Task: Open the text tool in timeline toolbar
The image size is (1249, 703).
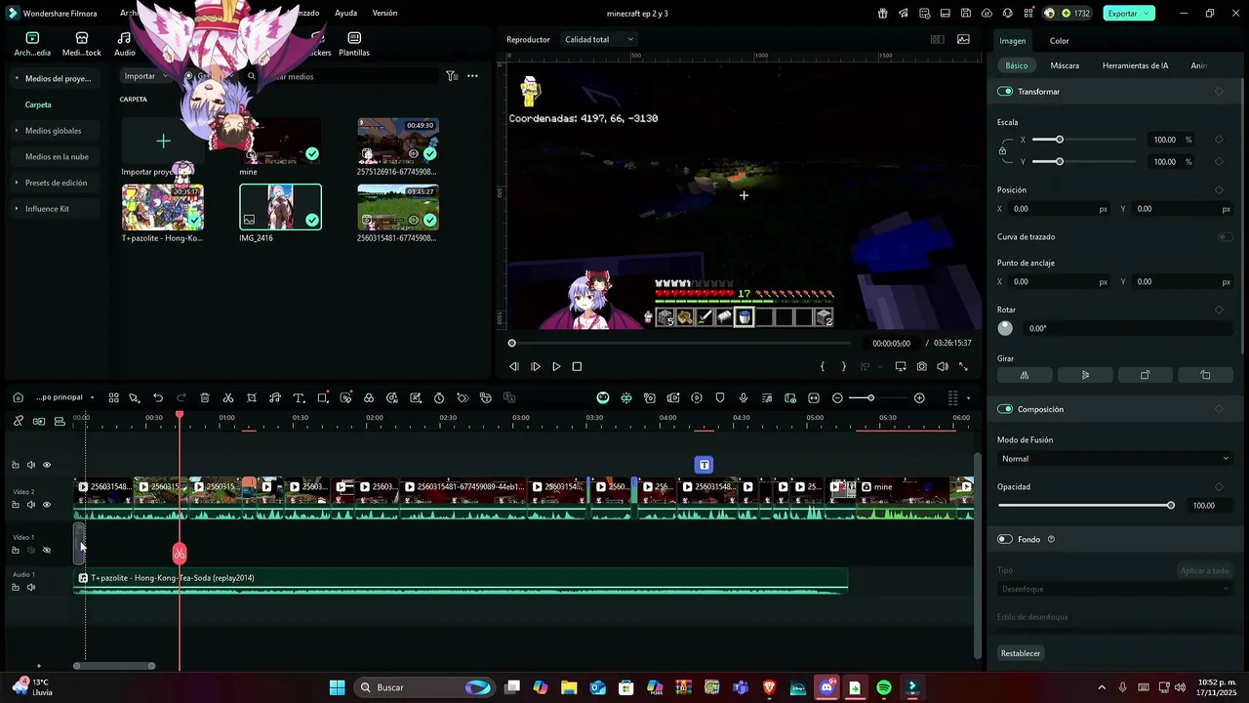Action: click(299, 398)
